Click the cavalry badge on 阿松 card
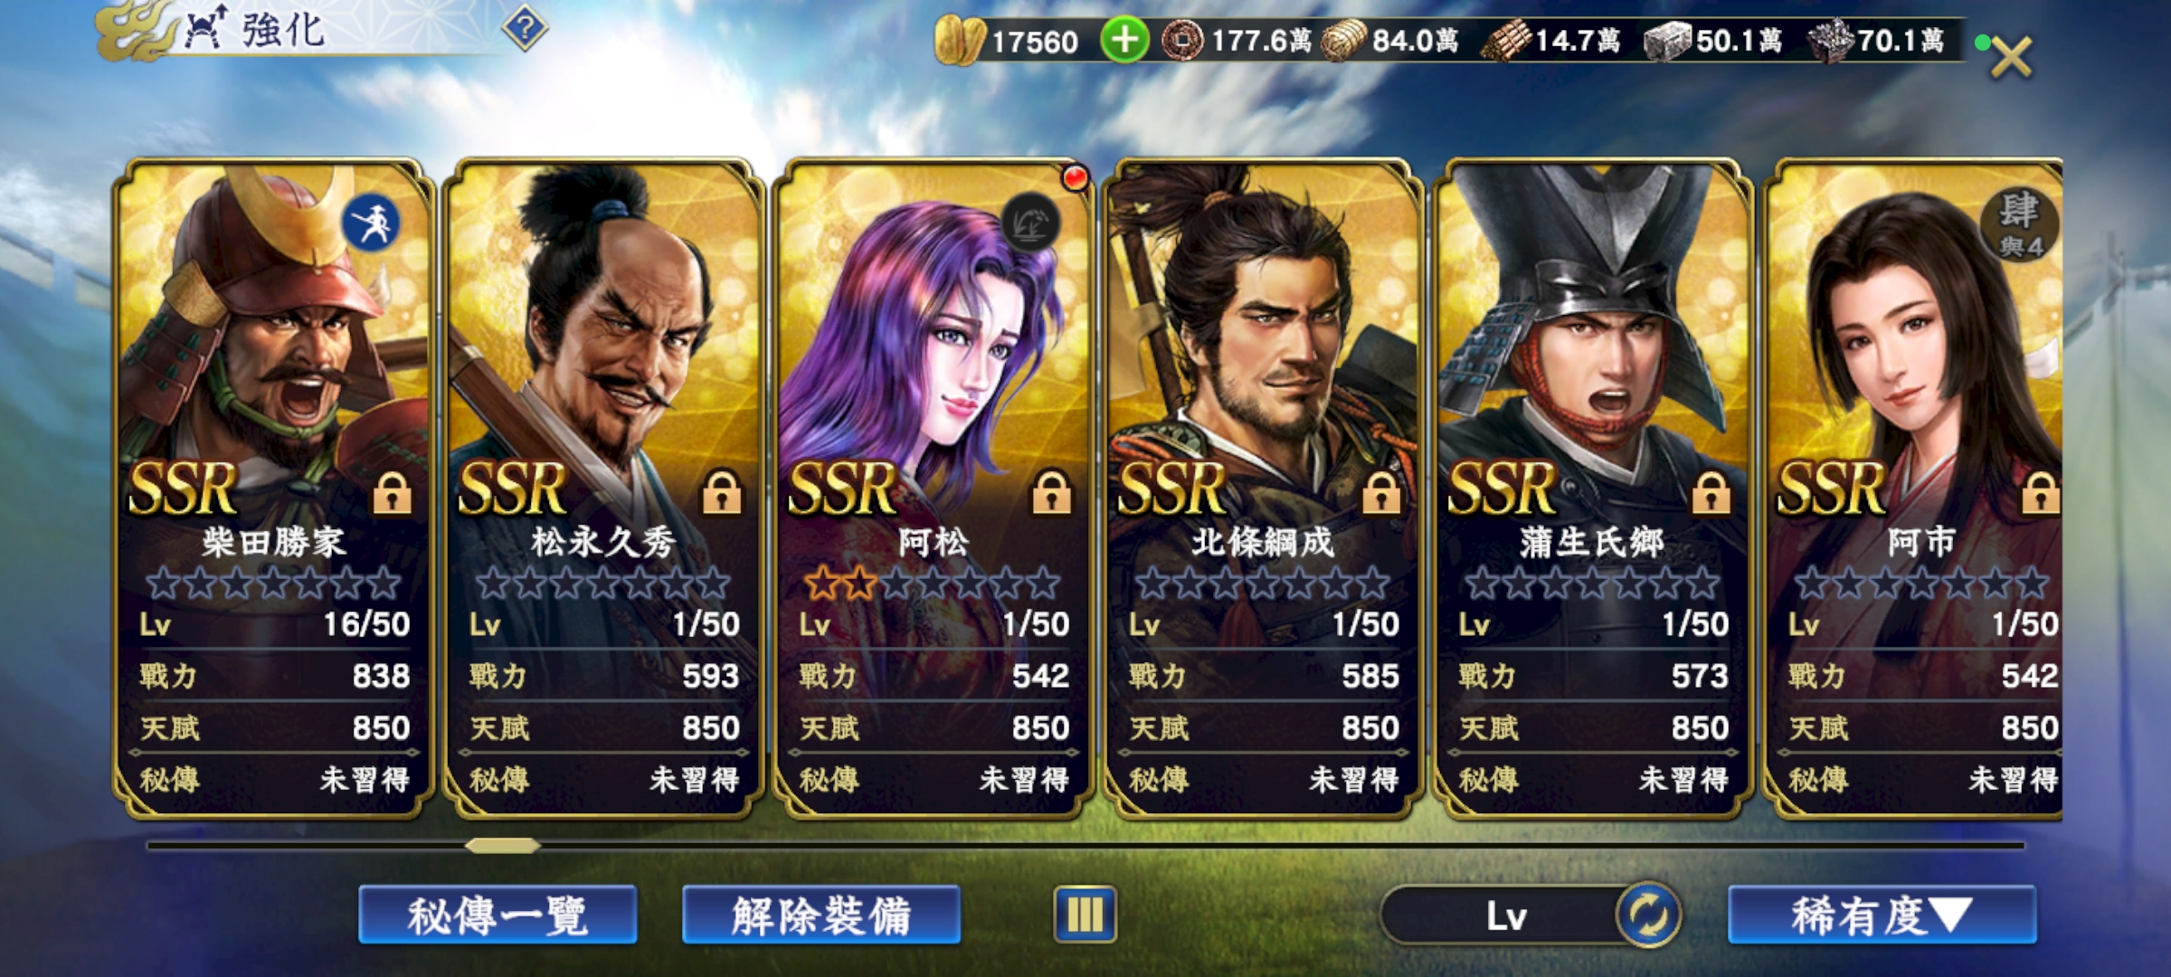 [x=1030, y=223]
